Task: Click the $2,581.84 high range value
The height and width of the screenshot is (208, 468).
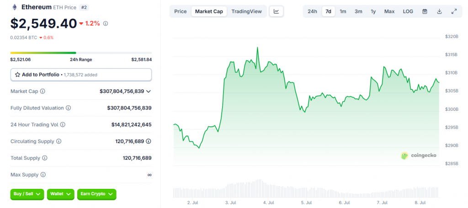Action: (142, 60)
